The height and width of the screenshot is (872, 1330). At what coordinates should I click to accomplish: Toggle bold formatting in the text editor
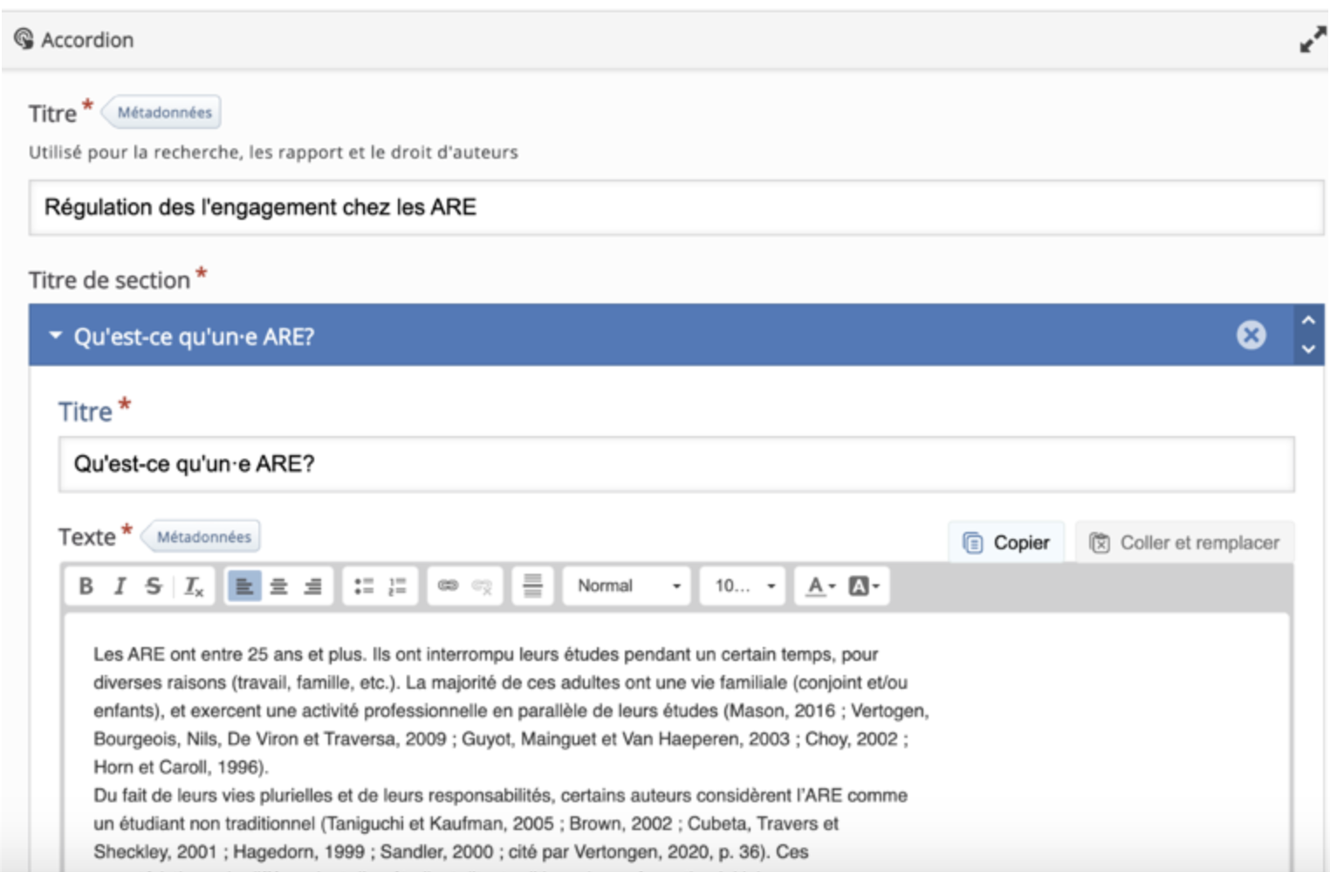(x=86, y=586)
